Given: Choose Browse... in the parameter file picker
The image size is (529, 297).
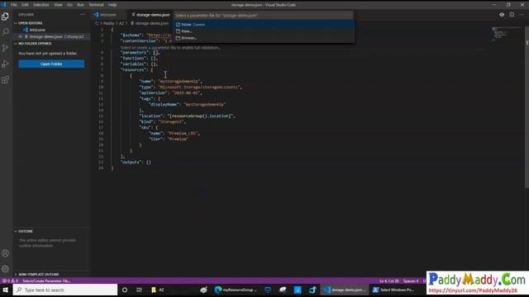Looking at the screenshot, I should click(x=264, y=38).
